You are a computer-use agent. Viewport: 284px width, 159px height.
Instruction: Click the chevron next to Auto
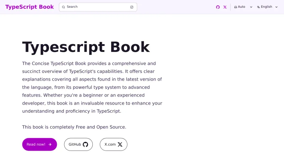click(251, 7)
